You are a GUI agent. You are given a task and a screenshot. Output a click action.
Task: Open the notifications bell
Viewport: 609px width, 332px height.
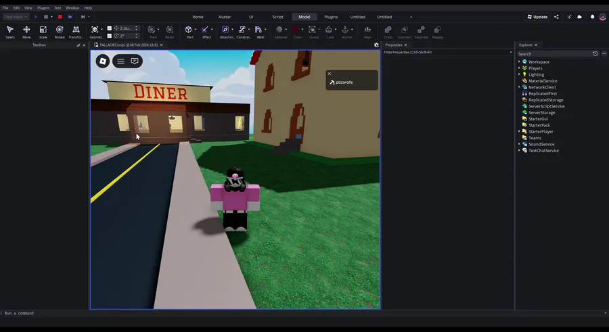pos(592,17)
